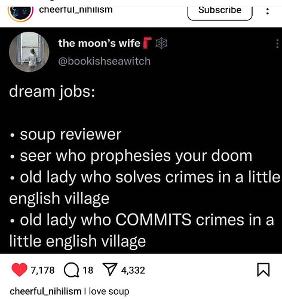Tap cheerful_nihilism name in caption
This screenshot has height=299, width=282.
(45, 291)
